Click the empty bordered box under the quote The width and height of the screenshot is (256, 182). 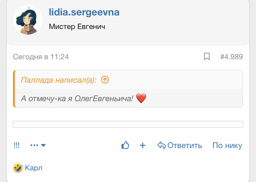[x=128, y=124]
